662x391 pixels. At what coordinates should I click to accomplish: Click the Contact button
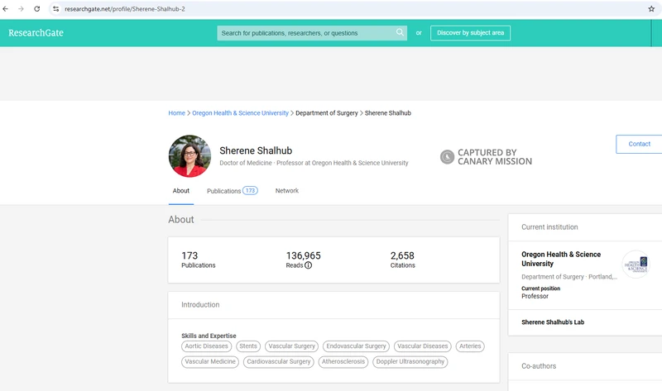[x=639, y=145]
